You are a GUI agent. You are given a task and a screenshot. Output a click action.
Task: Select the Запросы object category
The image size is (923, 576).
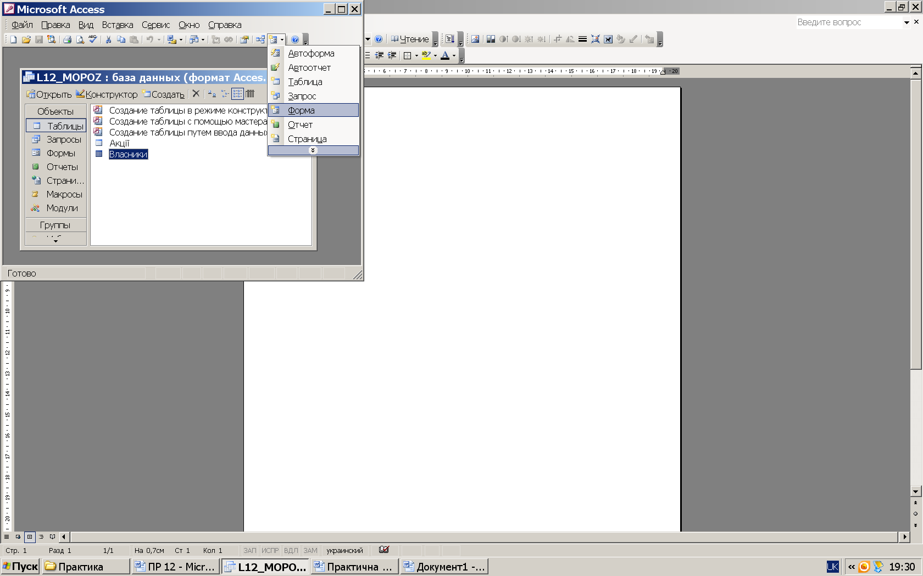click(x=56, y=139)
